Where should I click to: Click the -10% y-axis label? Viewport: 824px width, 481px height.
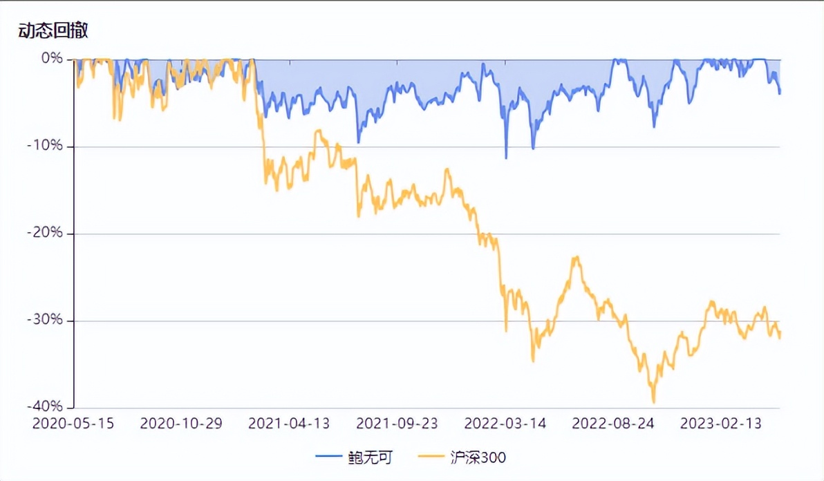click(45, 147)
